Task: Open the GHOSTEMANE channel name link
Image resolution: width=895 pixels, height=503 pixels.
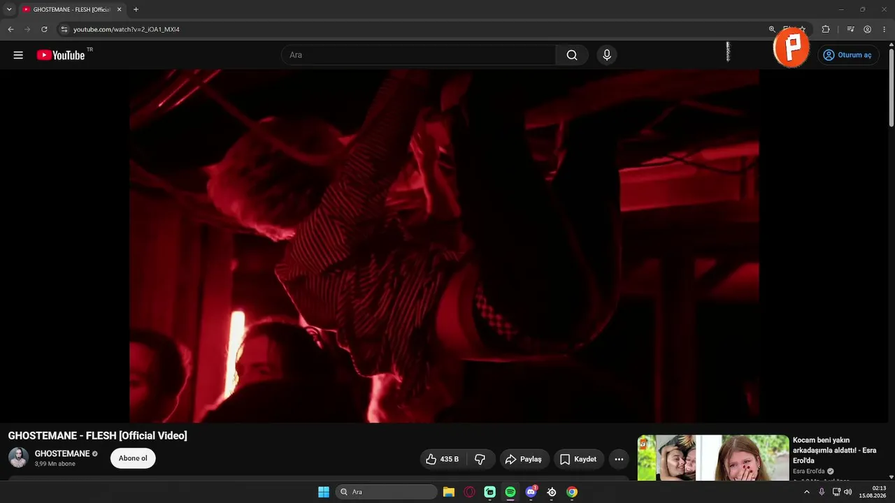Action: [x=62, y=453]
